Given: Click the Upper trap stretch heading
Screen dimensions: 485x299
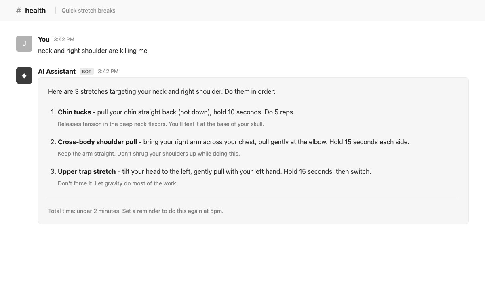Looking at the screenshot, I should click(86, 171).
